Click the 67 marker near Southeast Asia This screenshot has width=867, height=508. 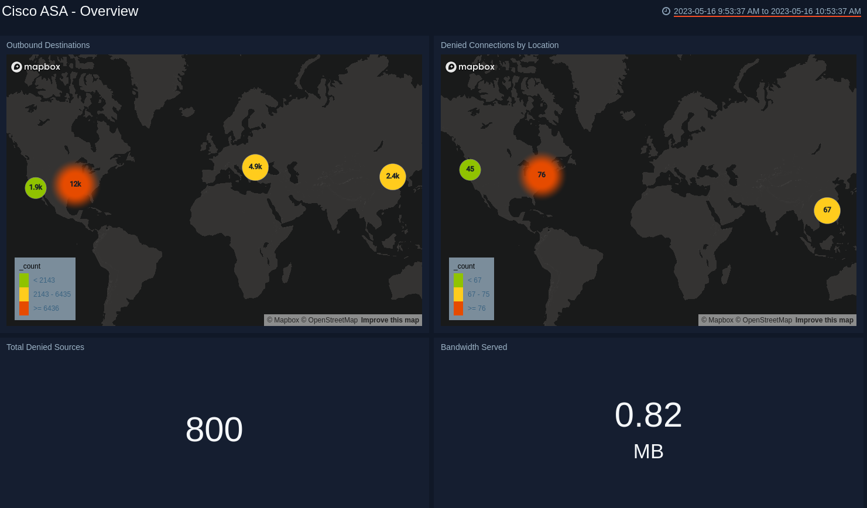coord(827,210)
